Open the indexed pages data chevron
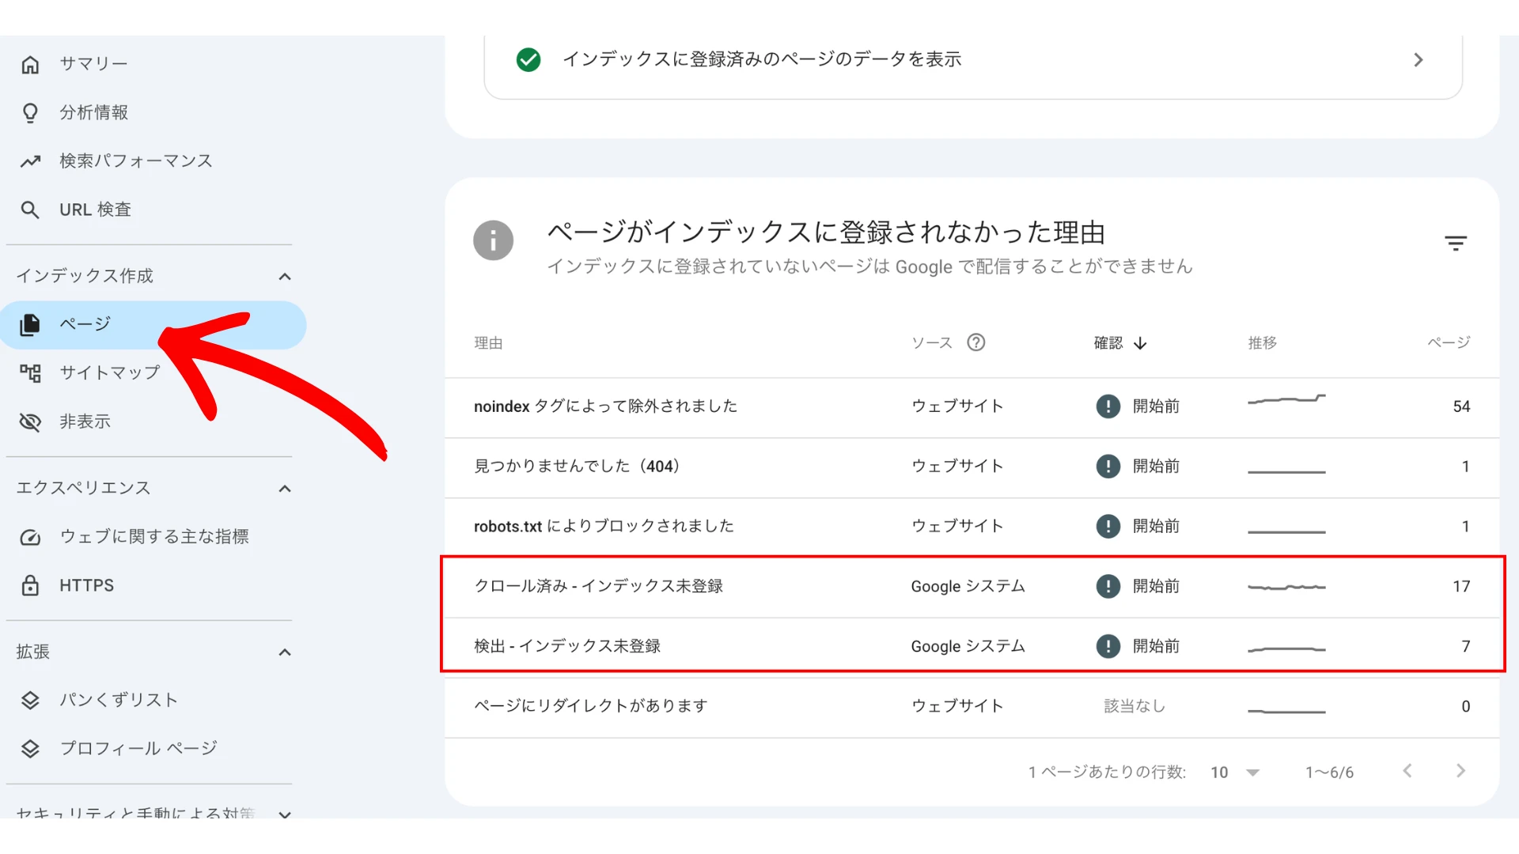This screenshot has height=854, width=1519. tap(1419, 60)
